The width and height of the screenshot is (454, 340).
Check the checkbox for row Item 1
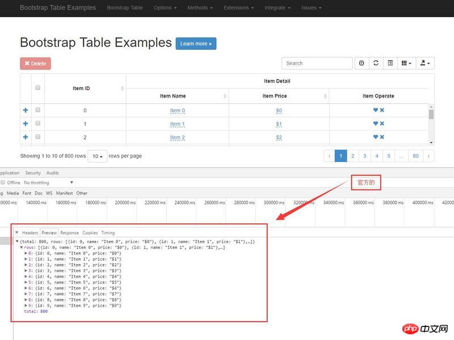37,123
